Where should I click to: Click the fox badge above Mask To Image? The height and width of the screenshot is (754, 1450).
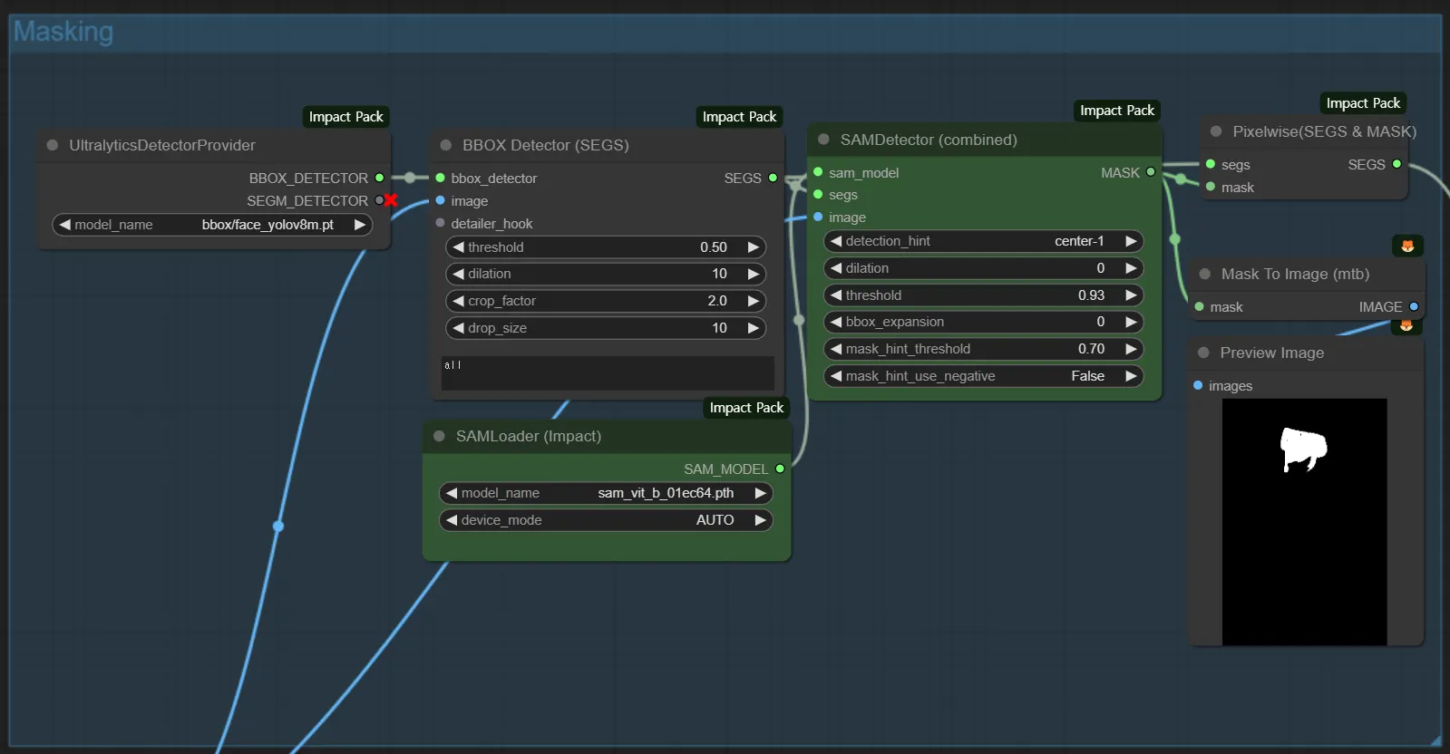(x=1407, y=246)
